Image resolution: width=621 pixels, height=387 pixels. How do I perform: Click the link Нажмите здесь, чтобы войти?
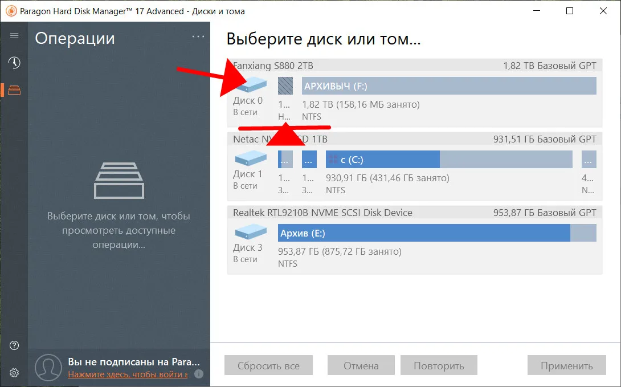(128, 374)
